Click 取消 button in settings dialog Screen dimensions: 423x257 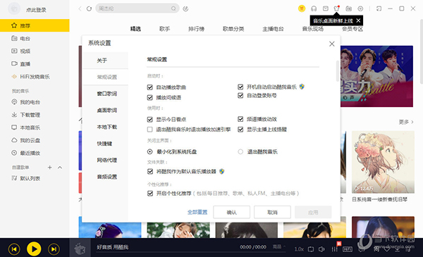click(272, 212)
